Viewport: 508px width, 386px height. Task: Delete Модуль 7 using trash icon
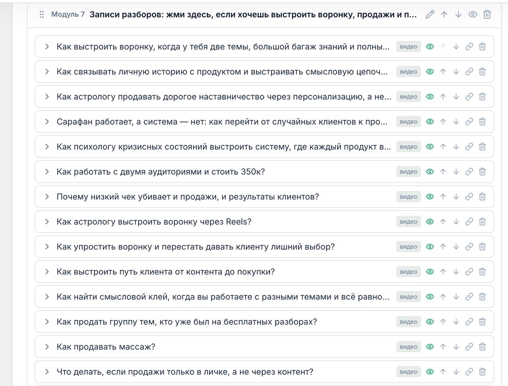tap(487, 15)
